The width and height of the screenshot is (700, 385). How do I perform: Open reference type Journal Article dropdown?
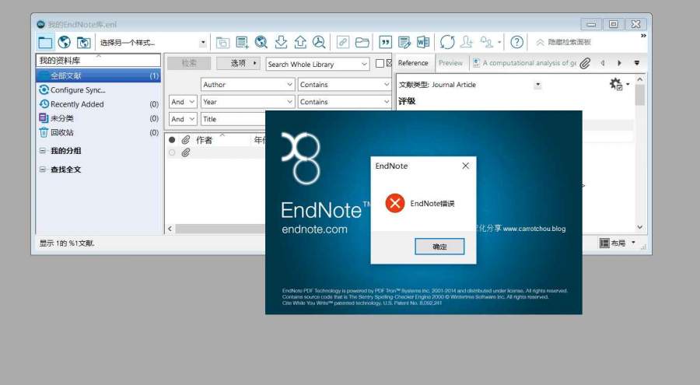coord(538,85)
